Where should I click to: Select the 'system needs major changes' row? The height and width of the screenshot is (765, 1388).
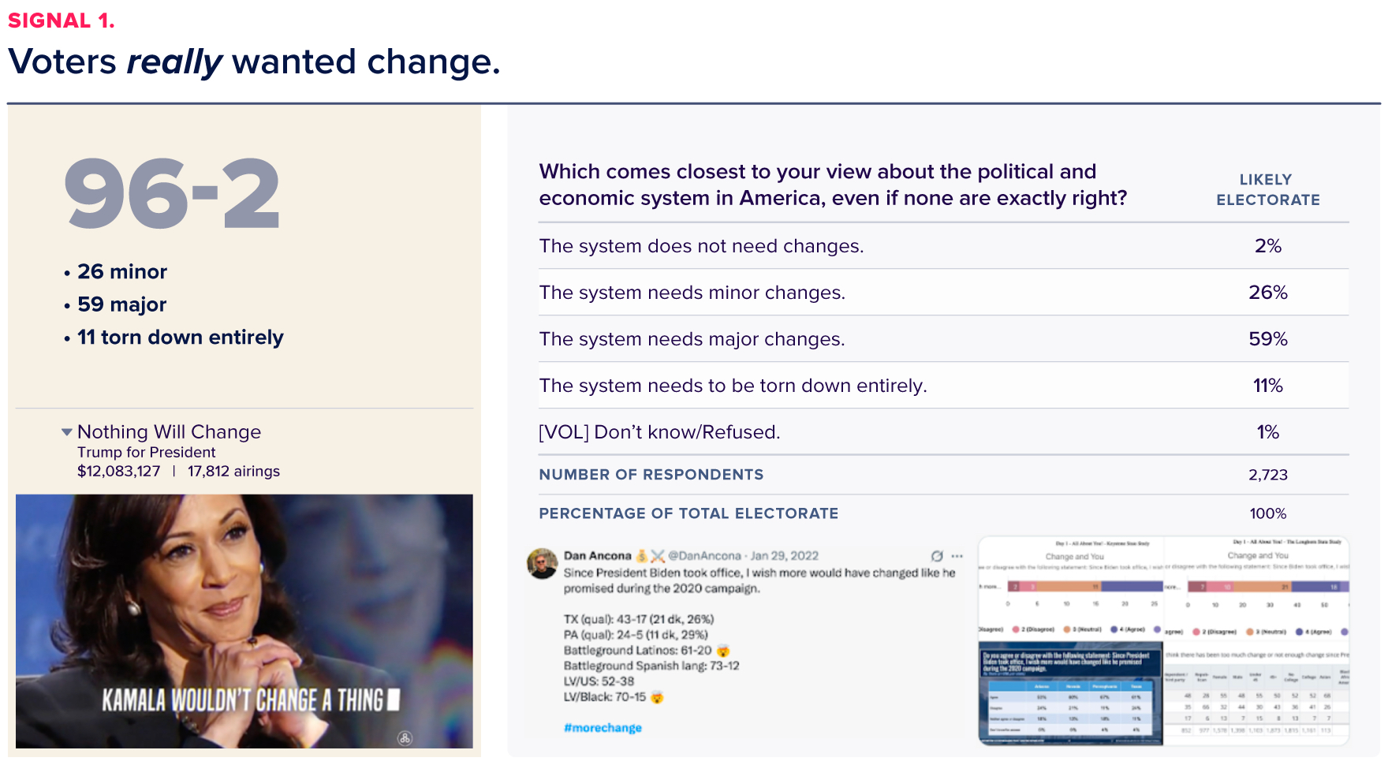coord(943,339)
